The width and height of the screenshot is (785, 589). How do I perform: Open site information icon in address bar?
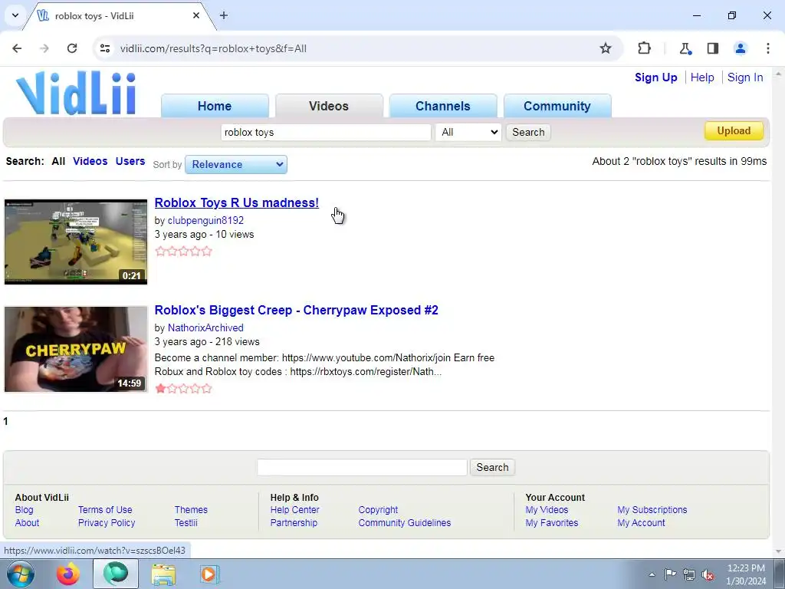pos(104,48)
